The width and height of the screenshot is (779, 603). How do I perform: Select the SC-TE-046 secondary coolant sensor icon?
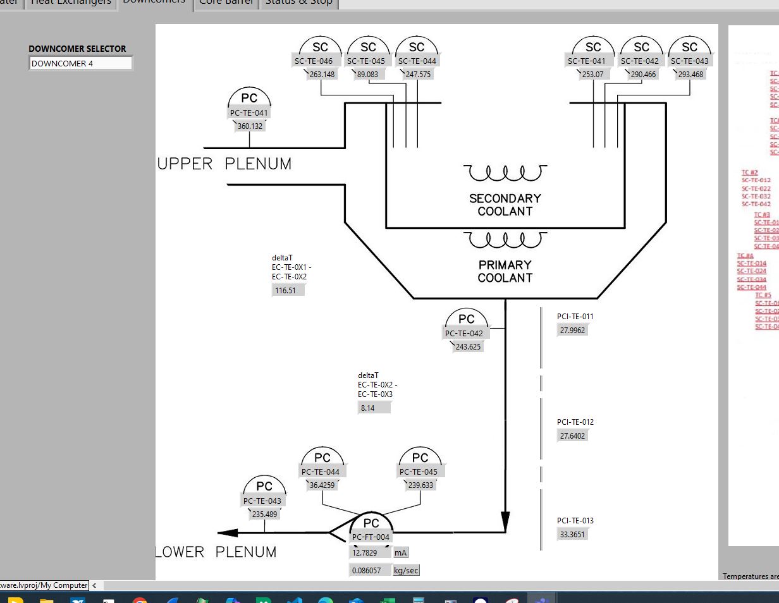point(321,47)
